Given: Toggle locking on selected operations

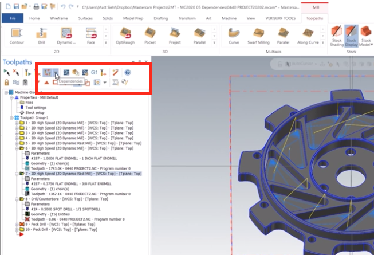Looking at the screenshot, I should coord(7,83).
